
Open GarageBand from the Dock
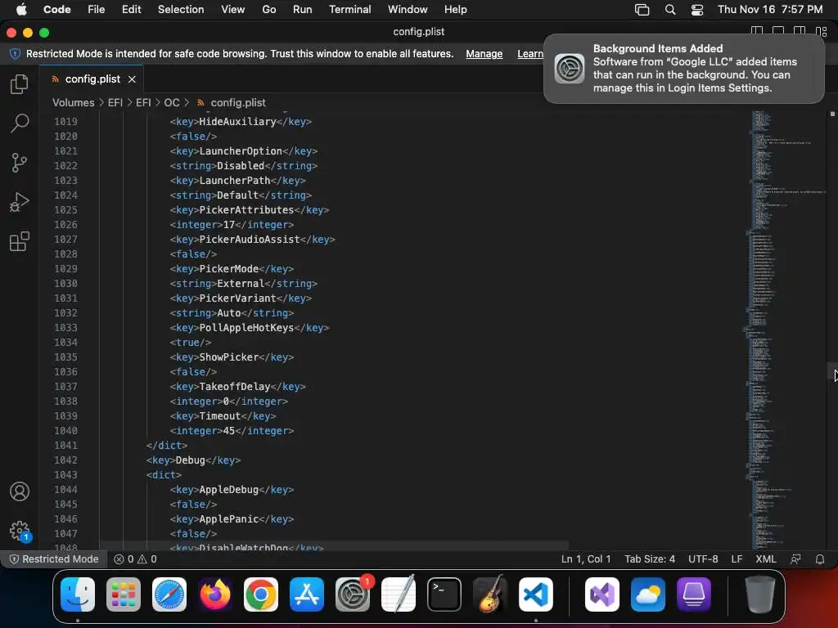point(490,594)
